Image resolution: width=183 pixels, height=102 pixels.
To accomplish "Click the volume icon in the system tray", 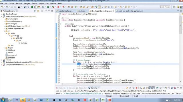I will point(170,100).
